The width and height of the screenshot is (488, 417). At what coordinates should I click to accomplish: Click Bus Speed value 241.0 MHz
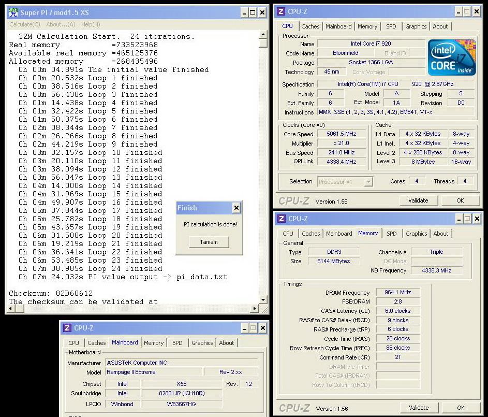coord(342,152)
